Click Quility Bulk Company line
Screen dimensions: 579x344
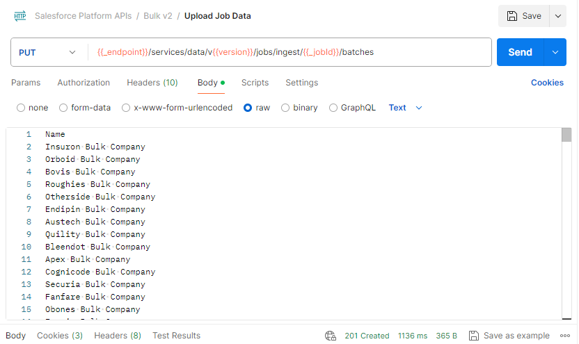pyautogui.click(x=95, y=234)
